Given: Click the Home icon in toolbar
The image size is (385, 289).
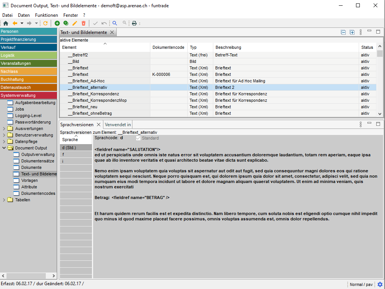Looking at the screenshot, I should tap(5, 23).
